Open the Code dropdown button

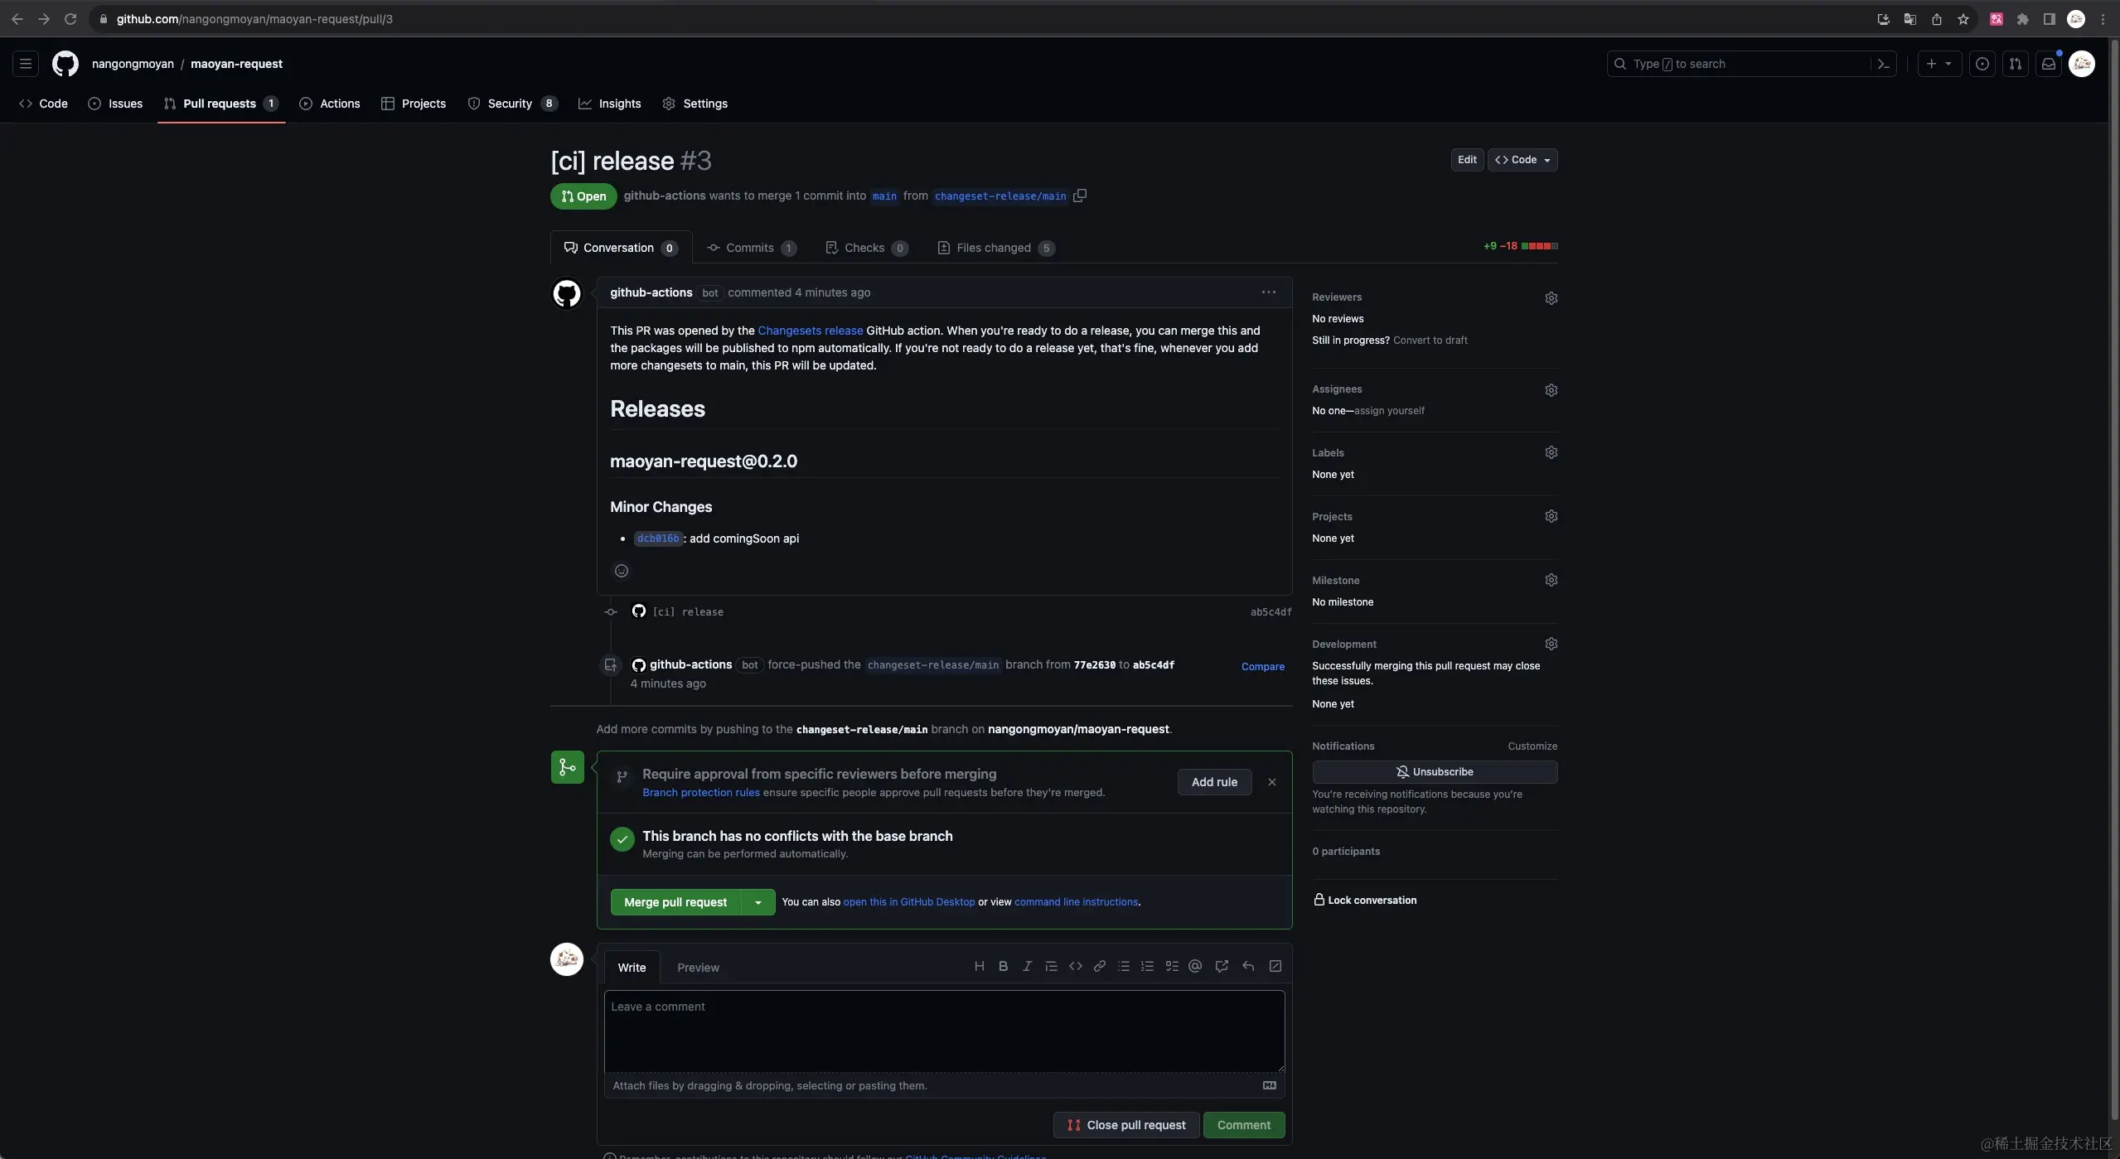[x=1522, y=160]
